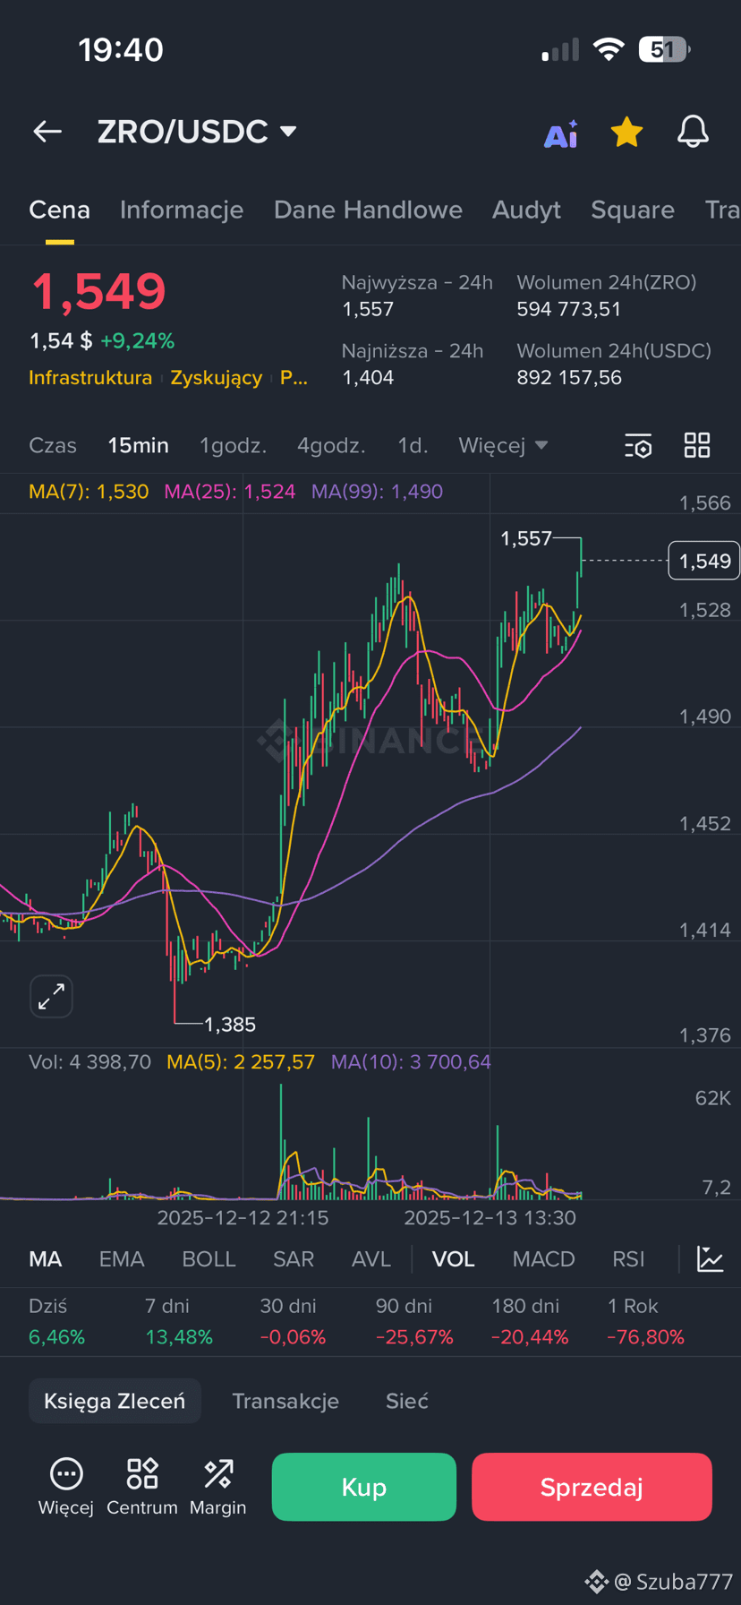Open the Księga Zleceń tab
The image size is (741, 1605).
(115, 1401)
